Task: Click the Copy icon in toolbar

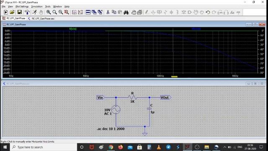Action: tap(114, 12)
